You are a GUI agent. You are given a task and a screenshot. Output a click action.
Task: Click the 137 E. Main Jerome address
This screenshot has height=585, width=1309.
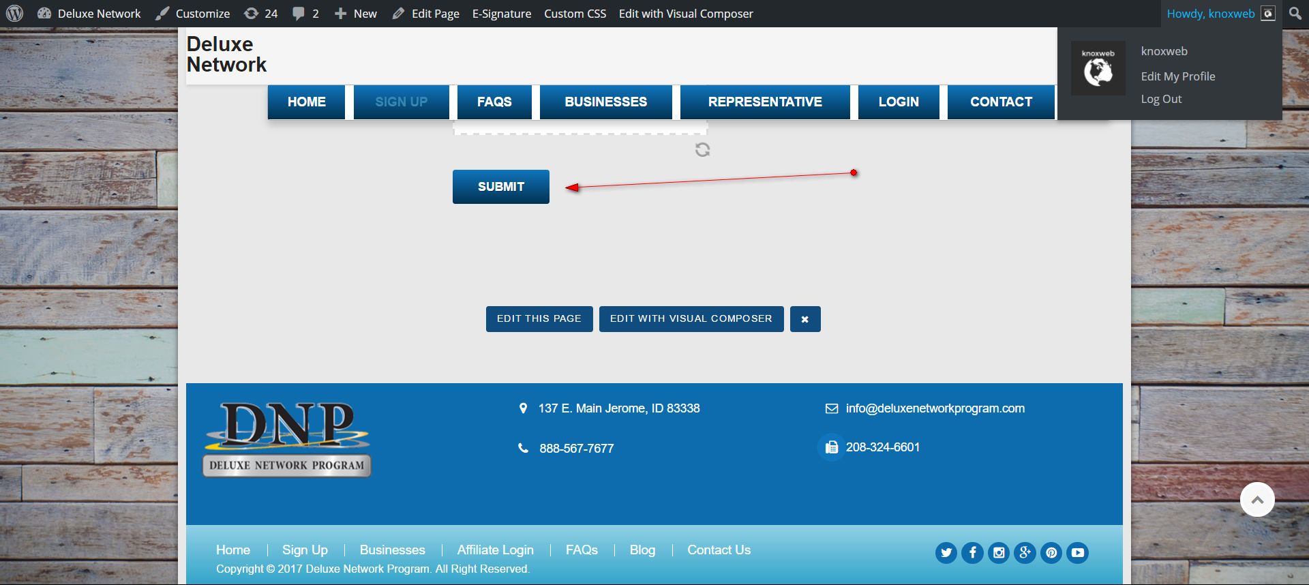click(619, 408)
